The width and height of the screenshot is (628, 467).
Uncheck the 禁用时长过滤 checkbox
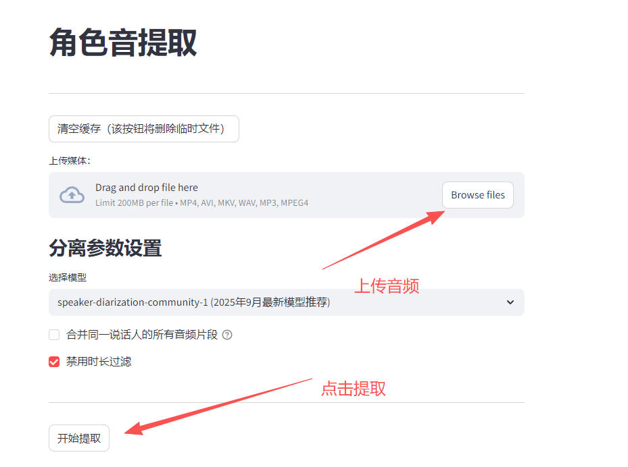pyautogui.click(x=54, y=362)
